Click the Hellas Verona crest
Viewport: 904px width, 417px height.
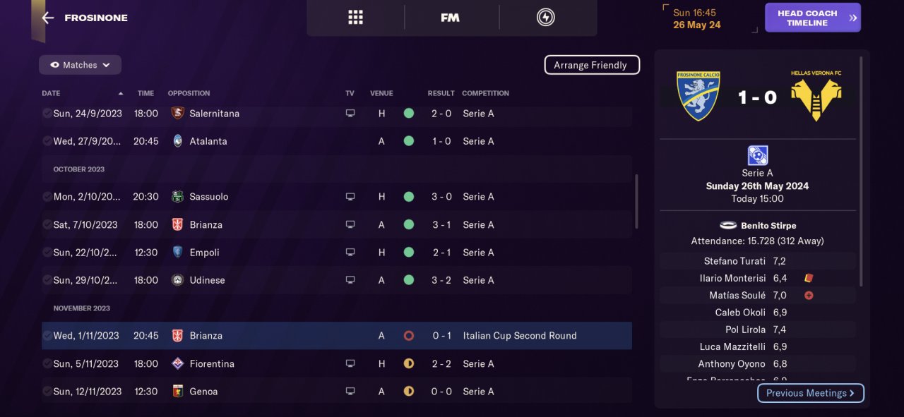tap(816, 96)
